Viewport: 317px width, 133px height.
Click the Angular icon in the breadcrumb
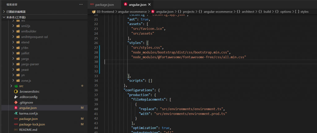tap(153, 11)
